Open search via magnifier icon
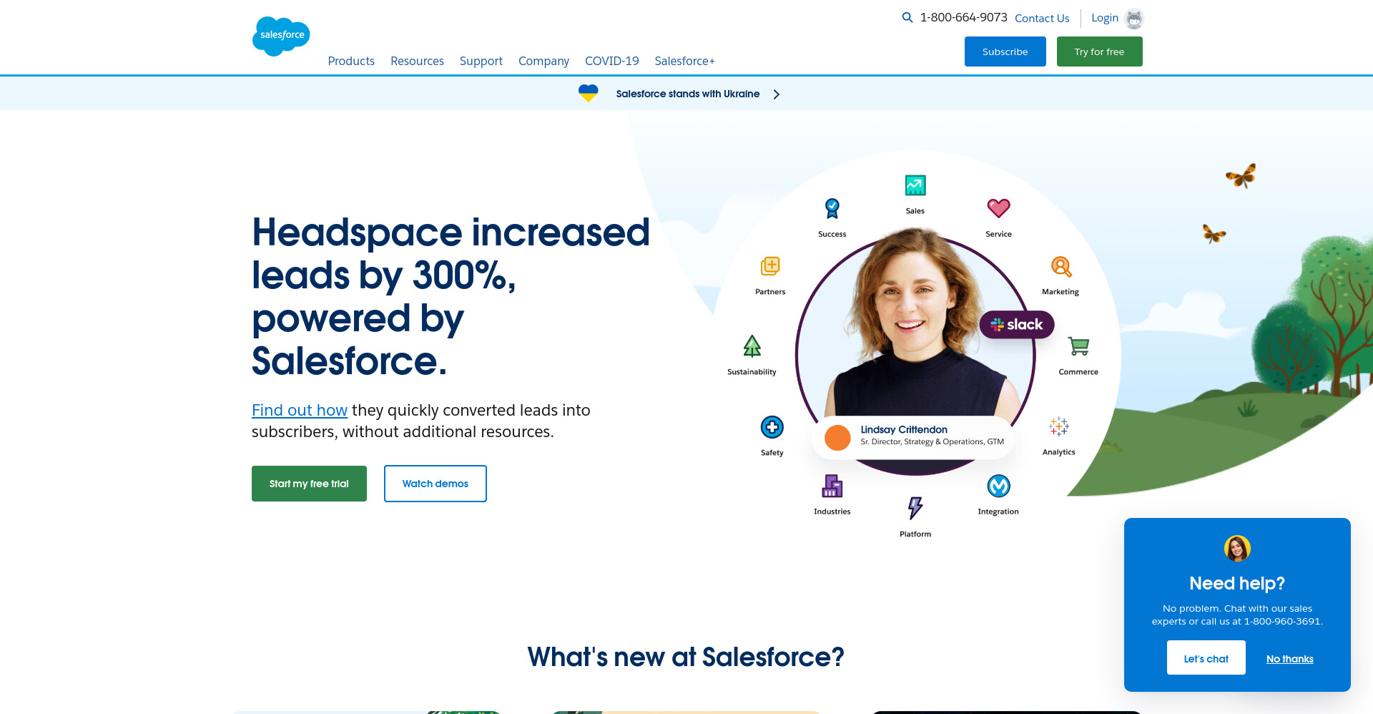1373x714 pixels. click(x=907, y=17)
